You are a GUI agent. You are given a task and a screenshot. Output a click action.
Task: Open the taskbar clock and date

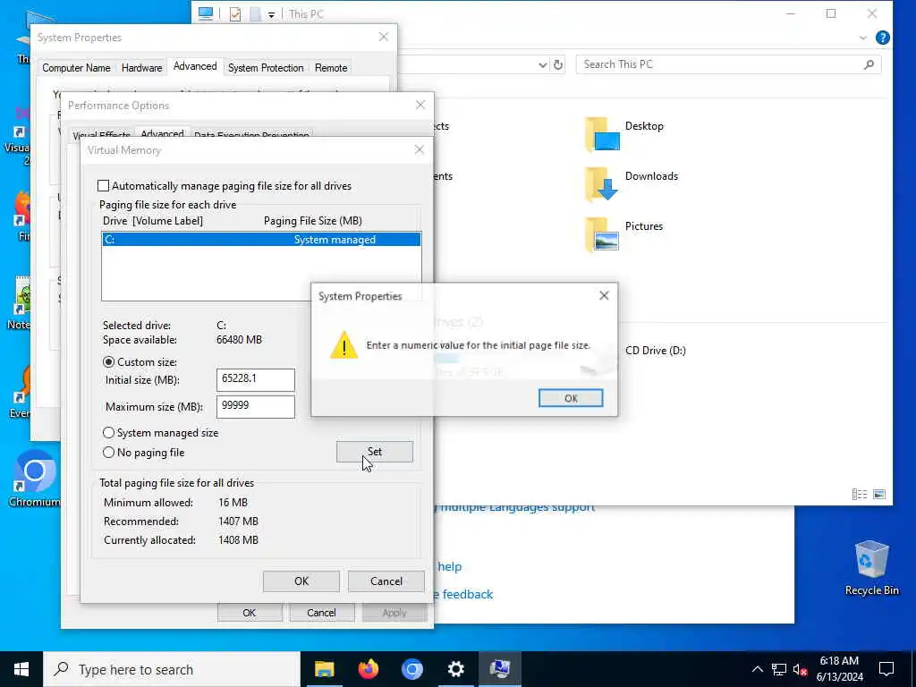pos(839,669)
